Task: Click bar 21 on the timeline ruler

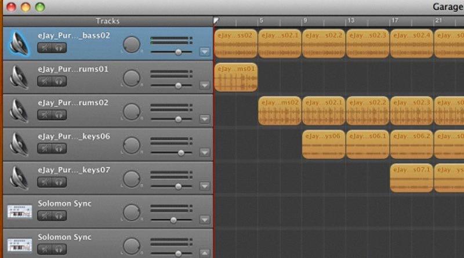Action: 438,20
